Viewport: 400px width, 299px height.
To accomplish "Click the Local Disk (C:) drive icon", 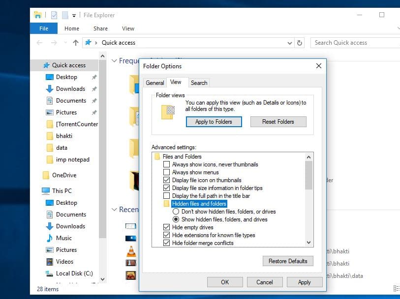I will (49, 273).
